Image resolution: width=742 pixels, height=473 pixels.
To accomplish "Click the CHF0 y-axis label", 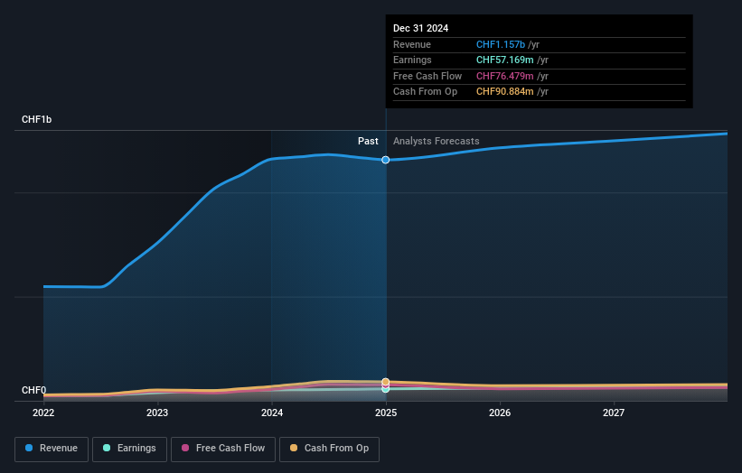I will (x=33, y=390).
